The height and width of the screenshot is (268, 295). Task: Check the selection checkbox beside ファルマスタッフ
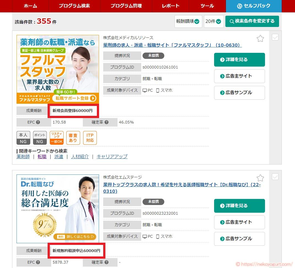[x=275, y=37]
